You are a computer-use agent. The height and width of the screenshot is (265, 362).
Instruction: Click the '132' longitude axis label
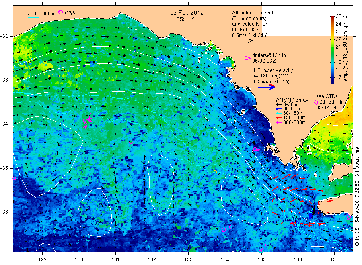(152, 260)
